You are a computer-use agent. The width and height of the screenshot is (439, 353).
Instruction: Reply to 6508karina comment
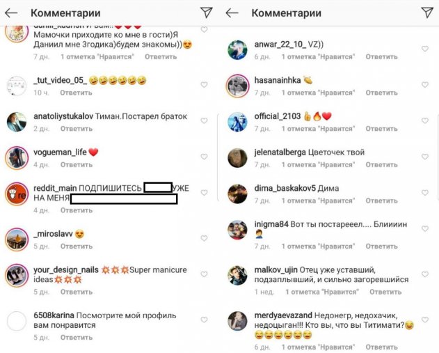coord(77,338)
